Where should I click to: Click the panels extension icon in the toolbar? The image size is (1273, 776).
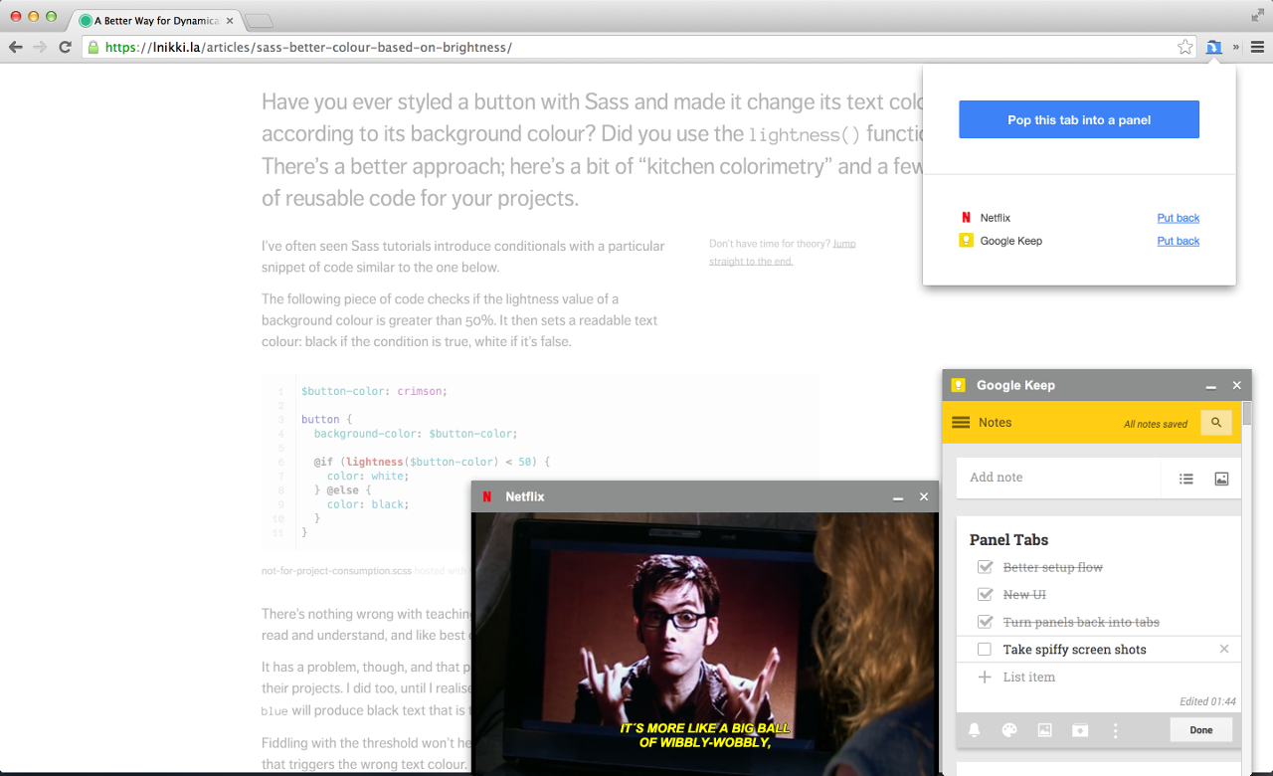click(1214, 46)
